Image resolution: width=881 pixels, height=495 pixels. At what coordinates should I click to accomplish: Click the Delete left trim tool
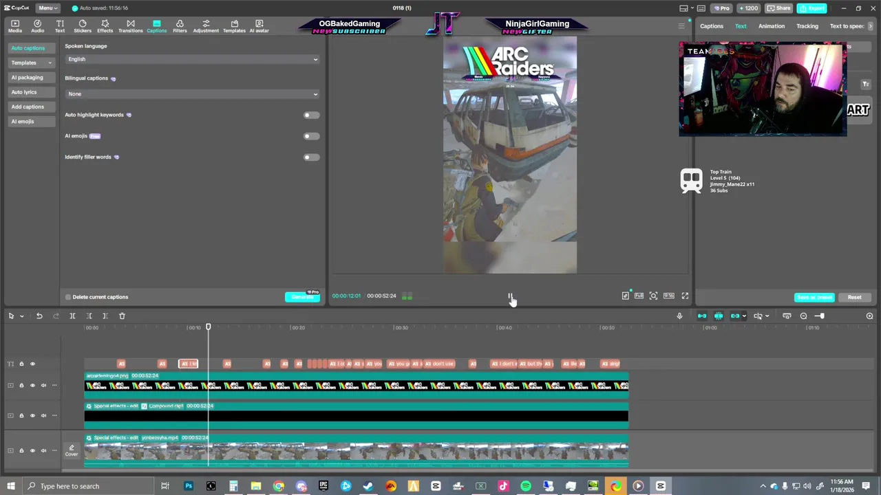[89, 316]
